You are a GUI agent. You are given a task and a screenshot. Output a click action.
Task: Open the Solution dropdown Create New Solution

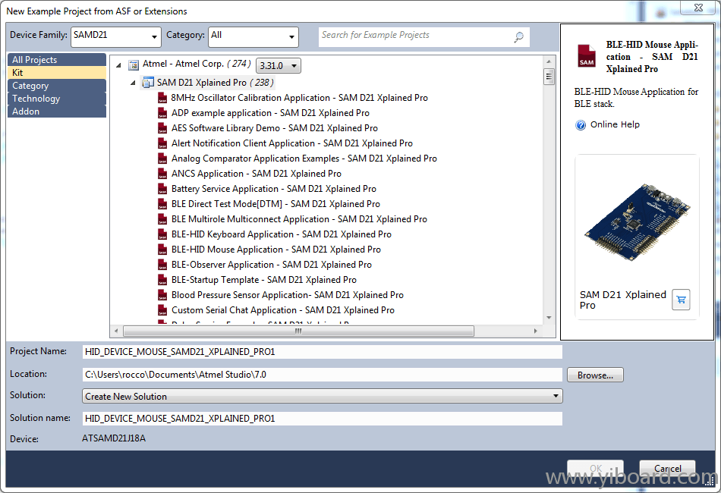(323, 396)
